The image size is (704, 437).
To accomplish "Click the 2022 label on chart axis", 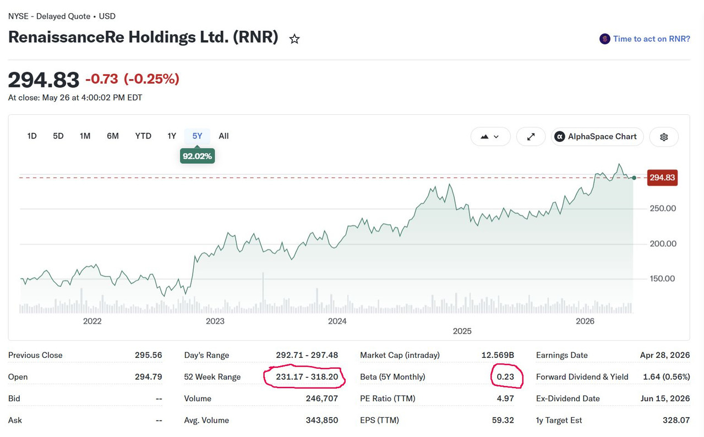I will (92, 321).
